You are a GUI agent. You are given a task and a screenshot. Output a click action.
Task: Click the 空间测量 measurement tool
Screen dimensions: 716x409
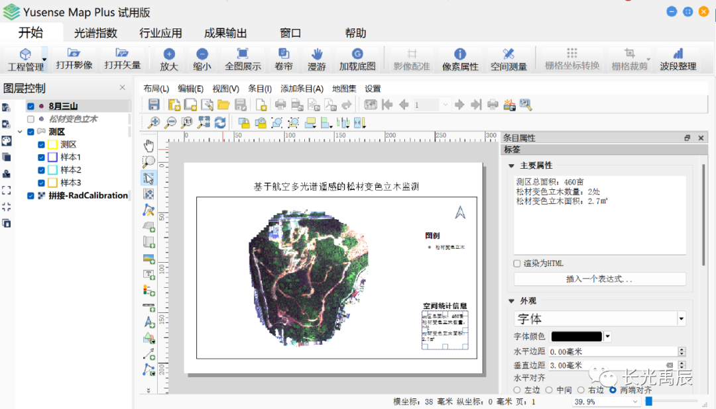(508, 58)
